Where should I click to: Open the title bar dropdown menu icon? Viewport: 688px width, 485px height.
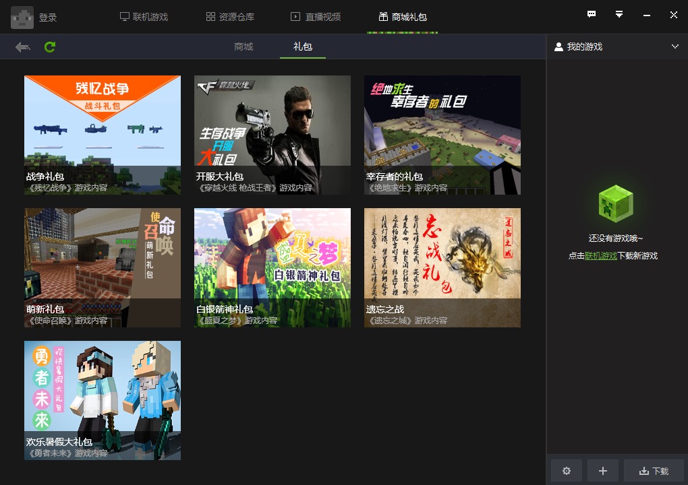point(619,14)
